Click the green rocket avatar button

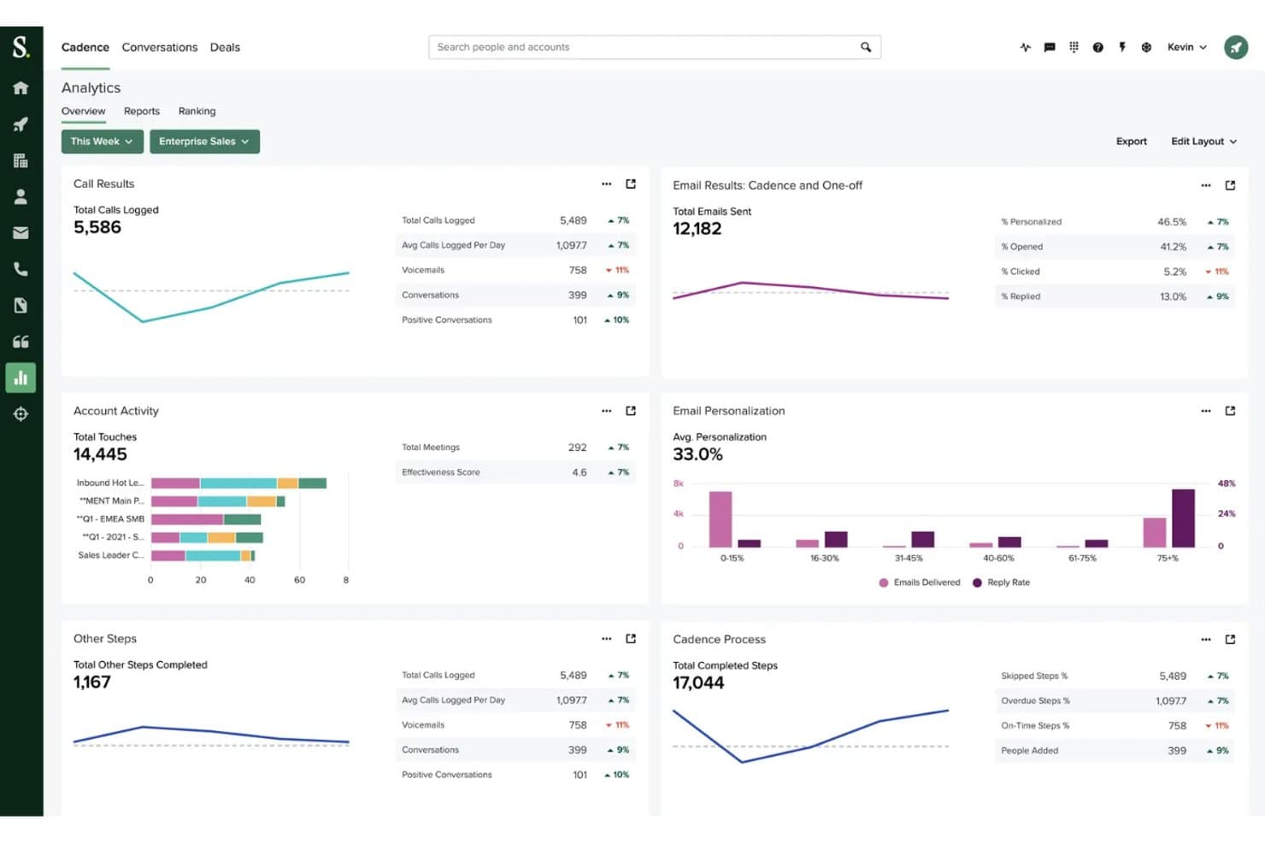(x=1236, y=48)
